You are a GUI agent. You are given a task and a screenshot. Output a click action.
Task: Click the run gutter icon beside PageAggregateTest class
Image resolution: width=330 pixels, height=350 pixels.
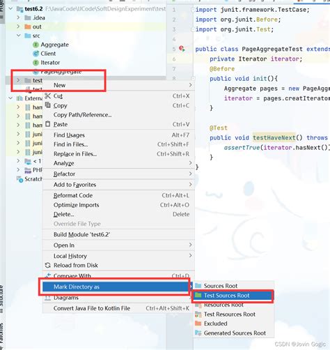point(182,49)
